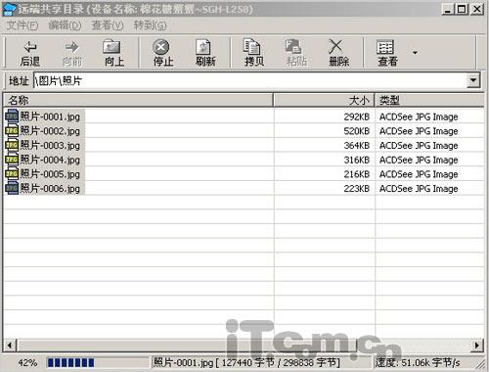Click the blue transfer progress bar
This screenshot has width=489, height=372.
(70, 362)
